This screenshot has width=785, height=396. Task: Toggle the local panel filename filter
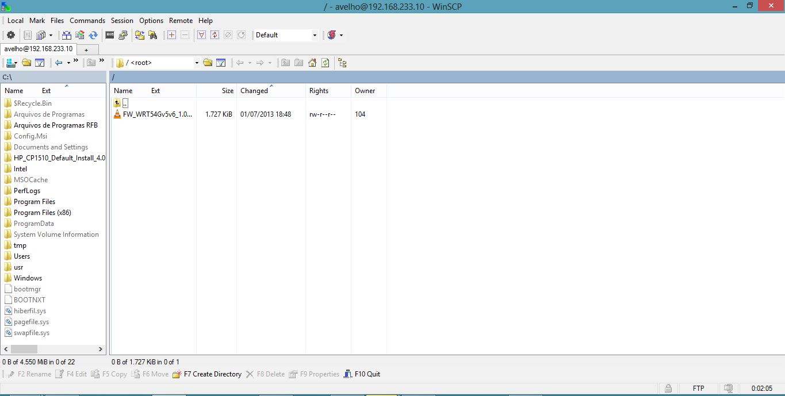tap(39, 63)
